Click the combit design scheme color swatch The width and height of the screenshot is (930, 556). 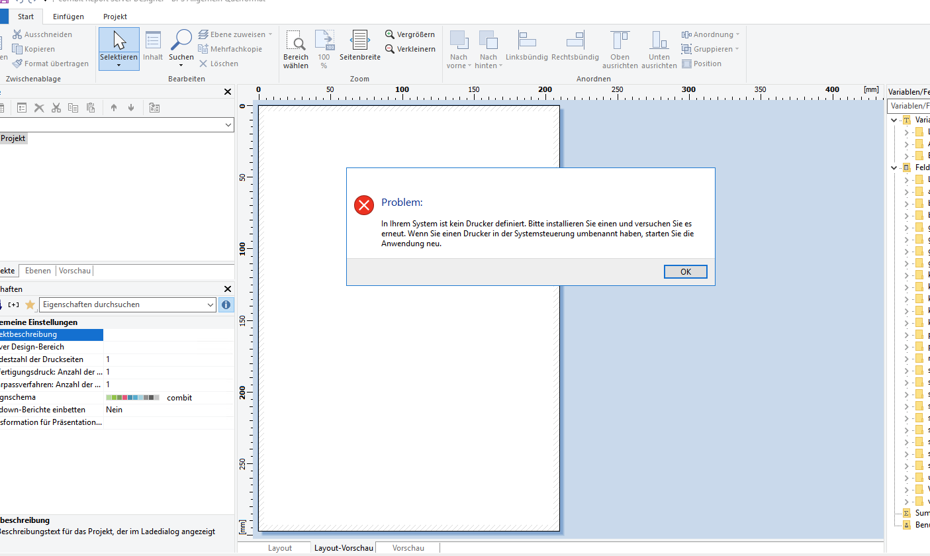(x=132, y=398)
